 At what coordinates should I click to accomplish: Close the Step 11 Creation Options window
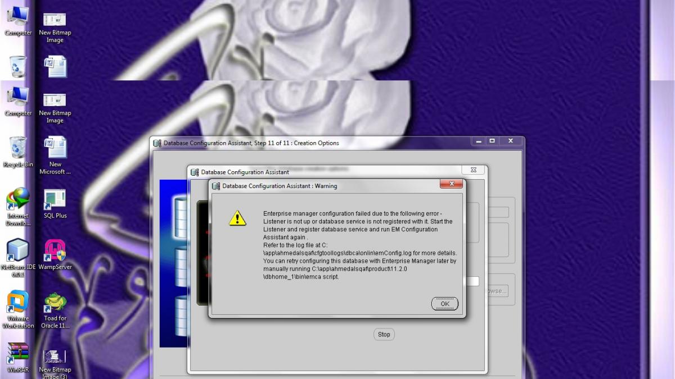pyautogui.click(x=511, y=141)
